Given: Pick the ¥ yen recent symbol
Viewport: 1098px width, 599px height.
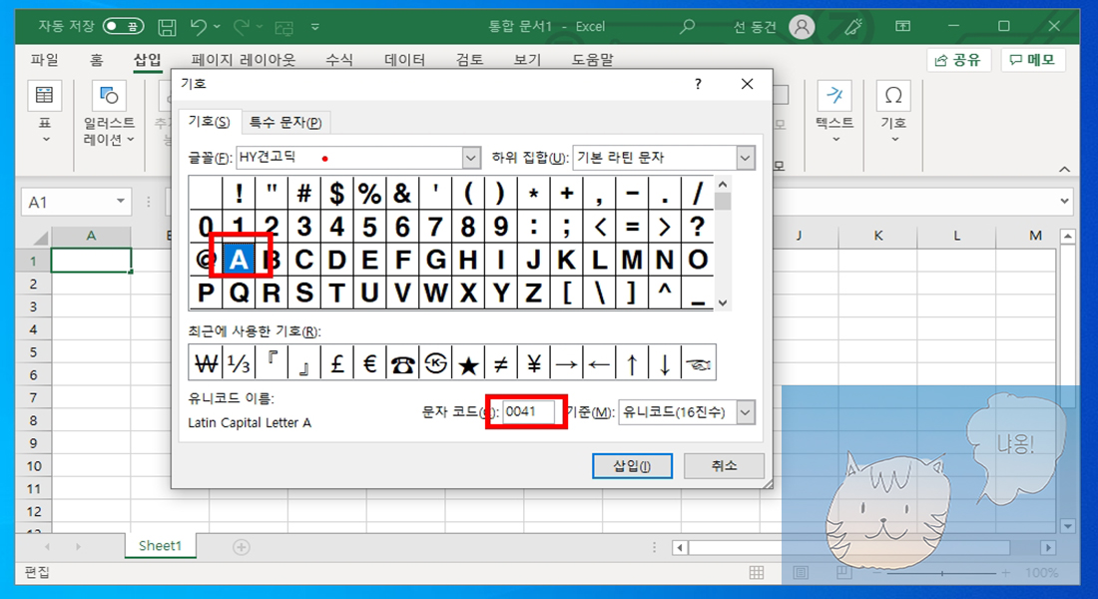Looking at the screenshot, I should click(534, 363).
